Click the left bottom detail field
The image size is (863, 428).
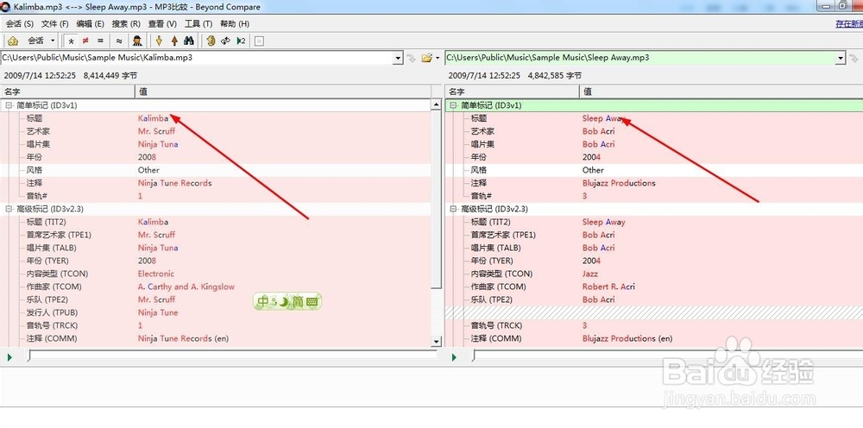click(x=233, y=356)
